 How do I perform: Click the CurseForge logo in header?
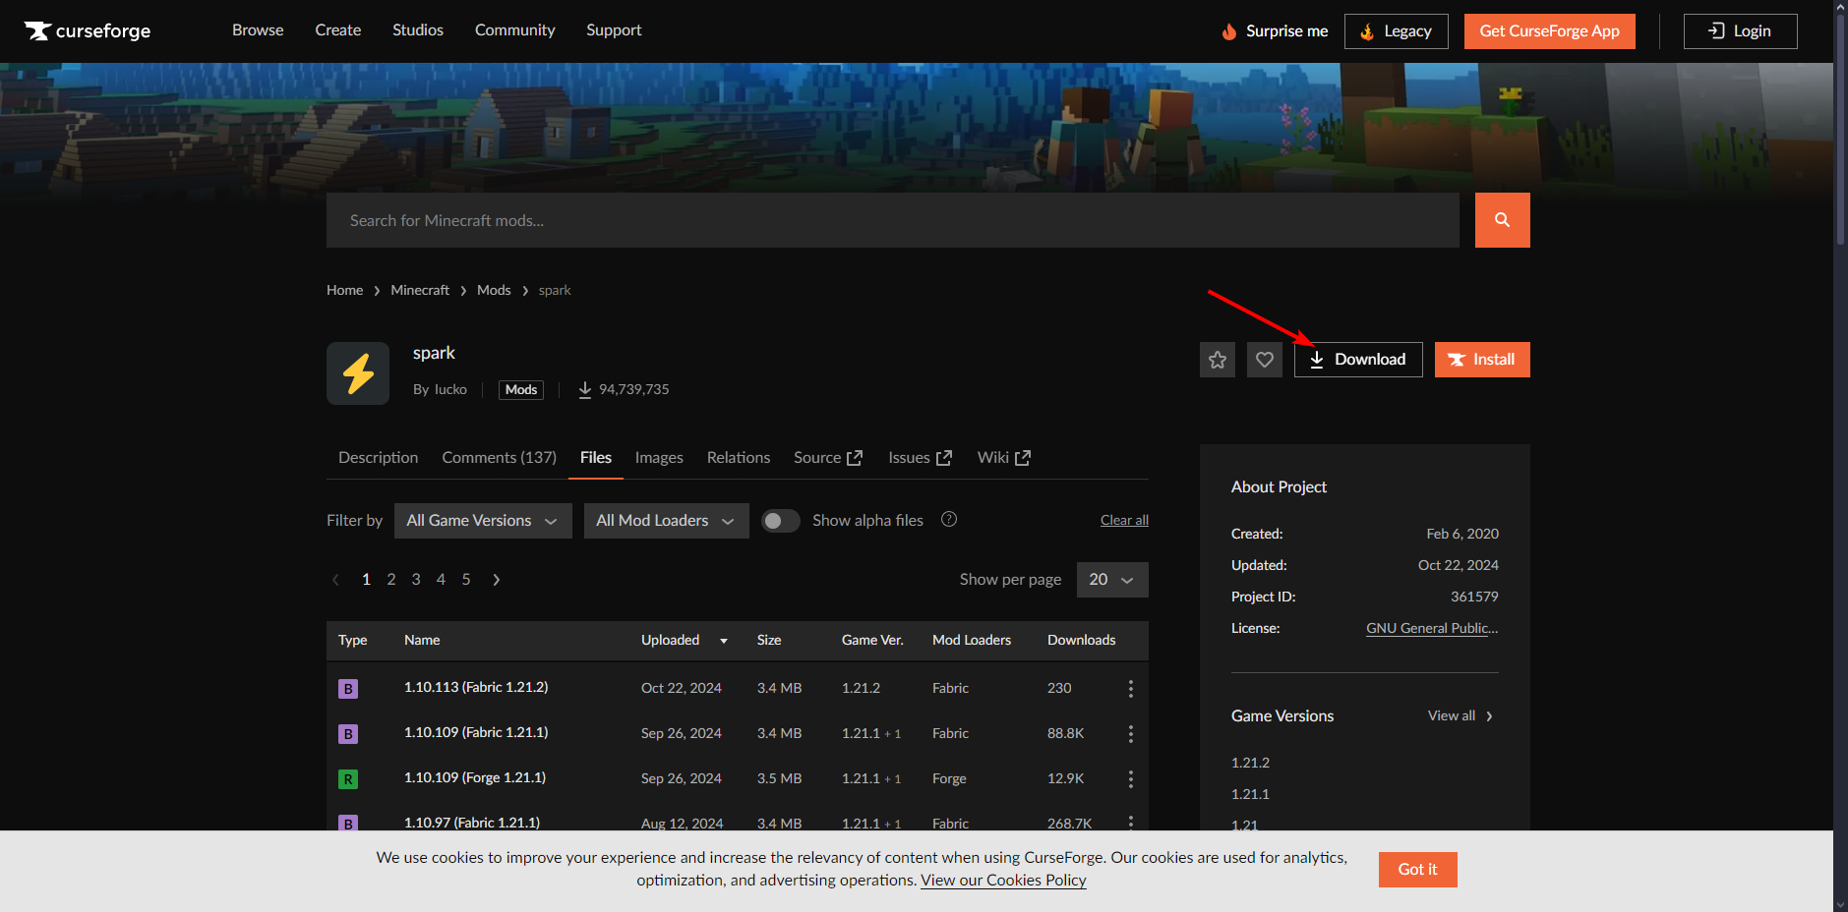coord(88,31)
